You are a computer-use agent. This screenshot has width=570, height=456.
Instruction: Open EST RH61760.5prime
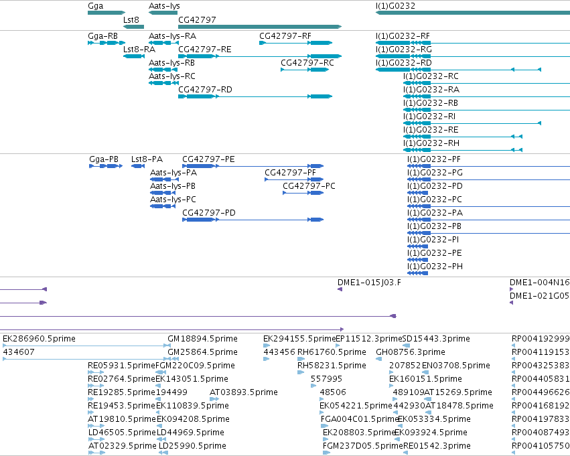pos(332,352)
